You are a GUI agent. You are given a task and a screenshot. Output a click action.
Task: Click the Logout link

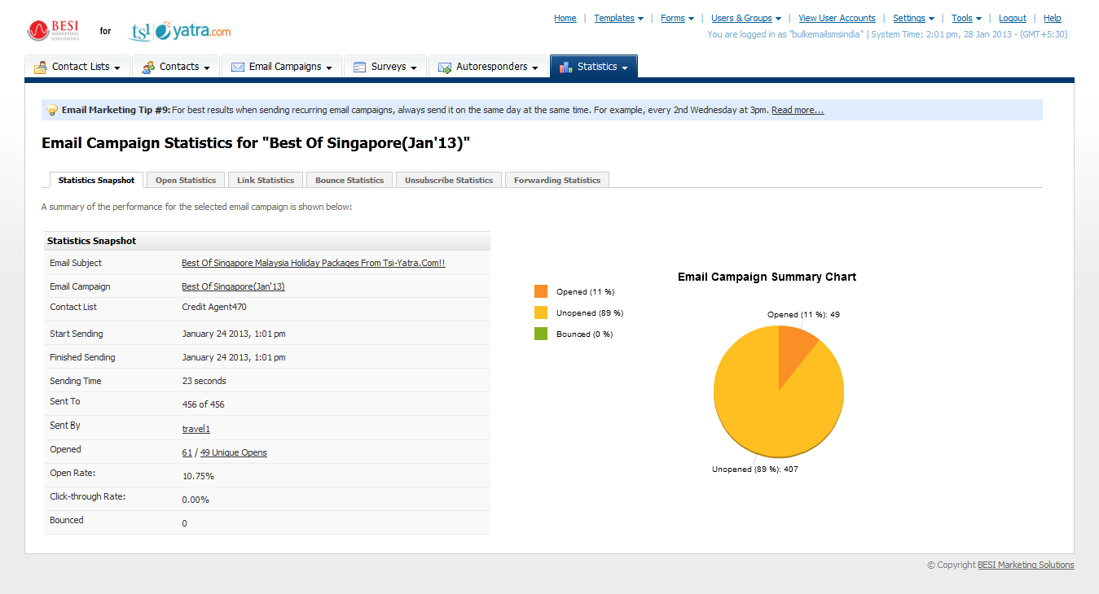1013,18
